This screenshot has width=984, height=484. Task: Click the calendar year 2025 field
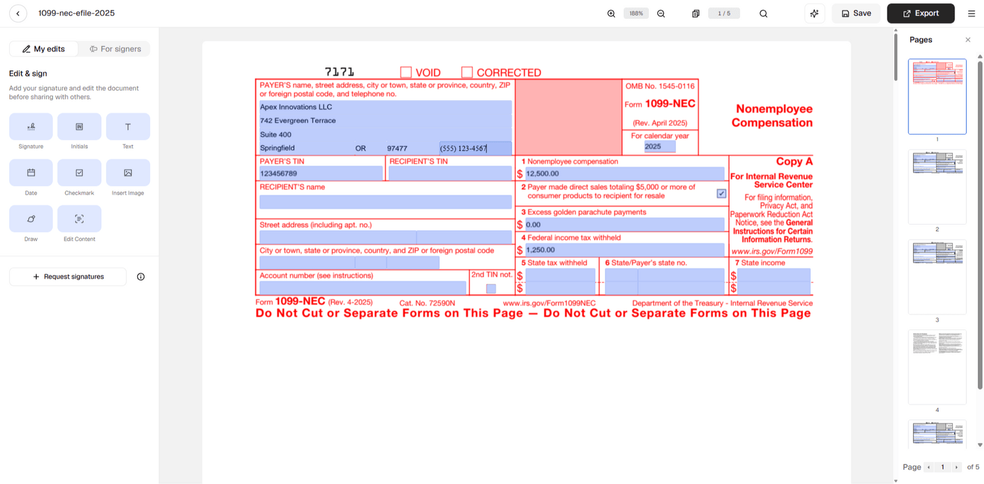click(x=659, y=147)
